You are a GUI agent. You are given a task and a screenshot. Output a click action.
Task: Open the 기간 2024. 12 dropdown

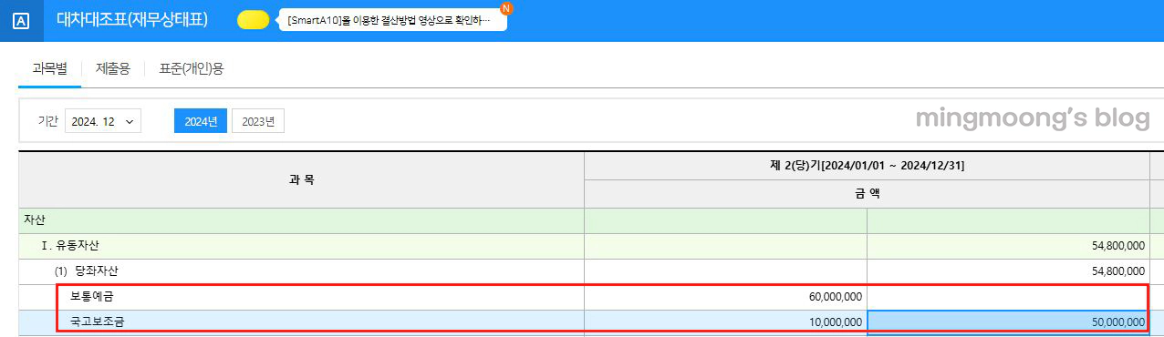click(102, 121)
